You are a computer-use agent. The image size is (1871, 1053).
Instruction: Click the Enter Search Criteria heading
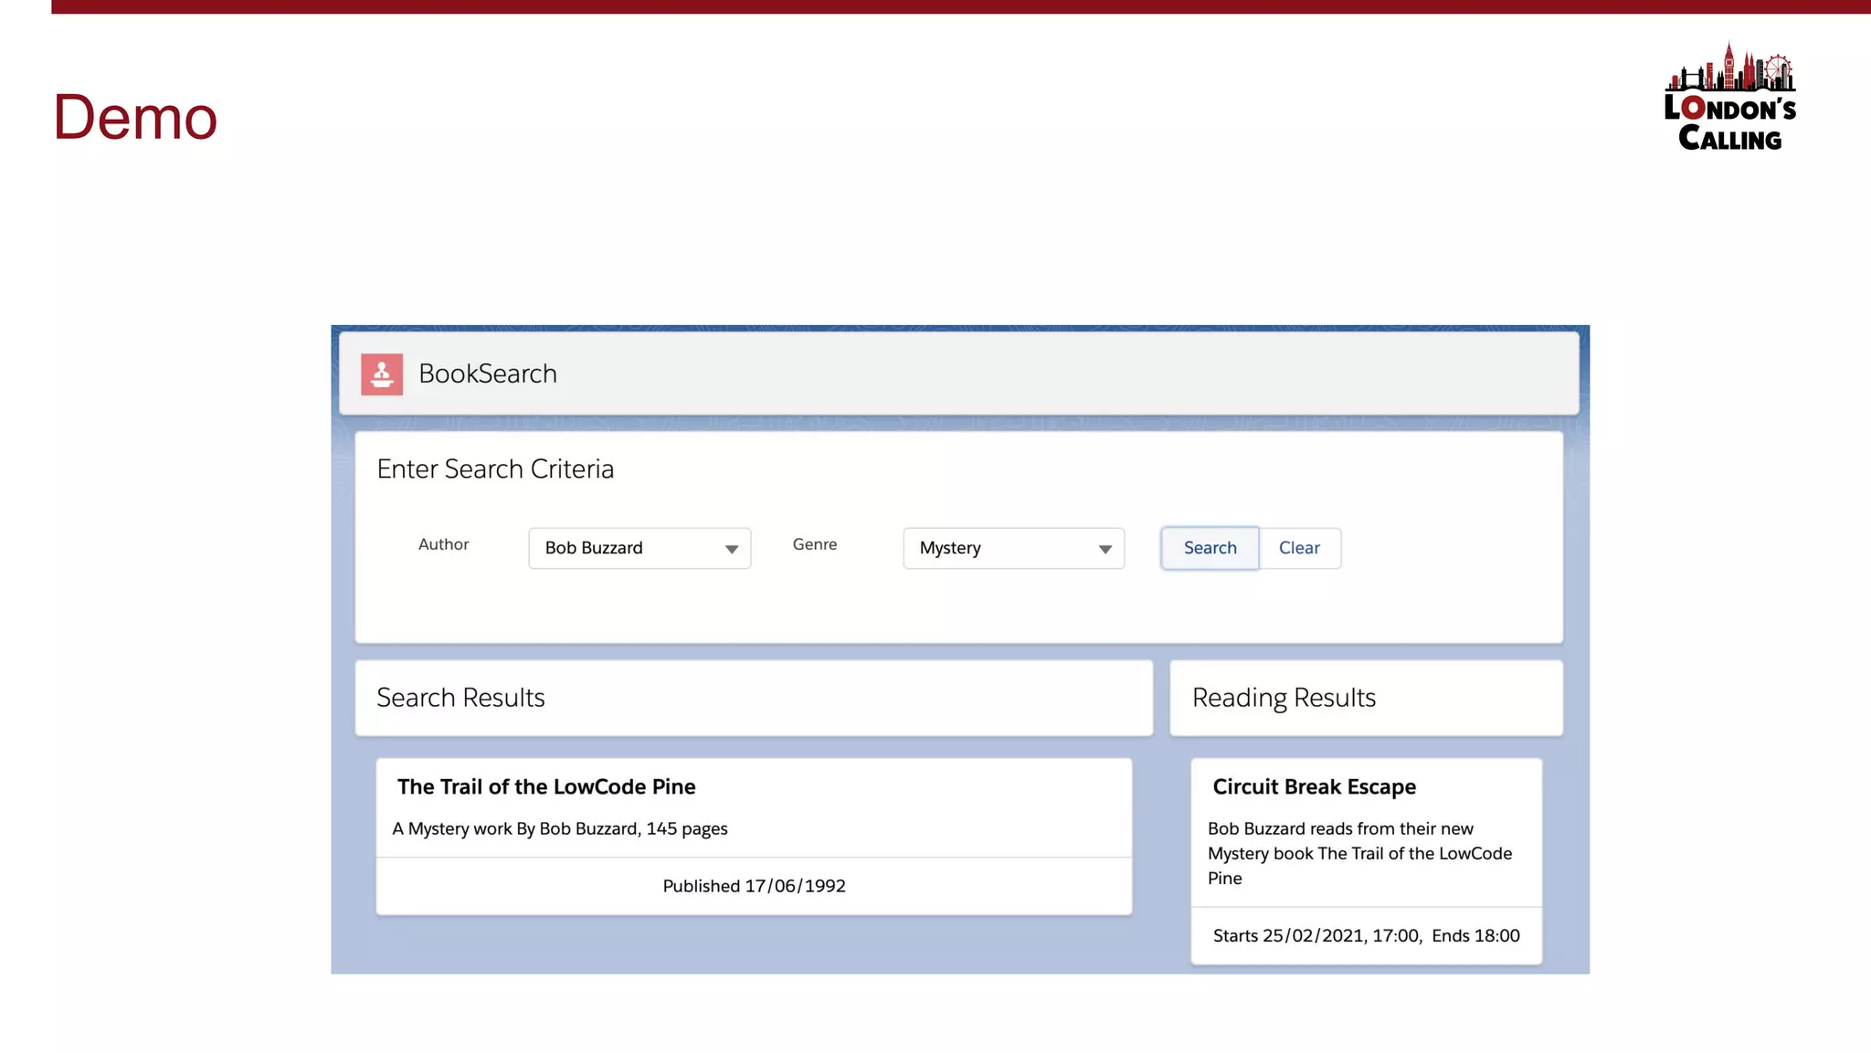point(495,469)
